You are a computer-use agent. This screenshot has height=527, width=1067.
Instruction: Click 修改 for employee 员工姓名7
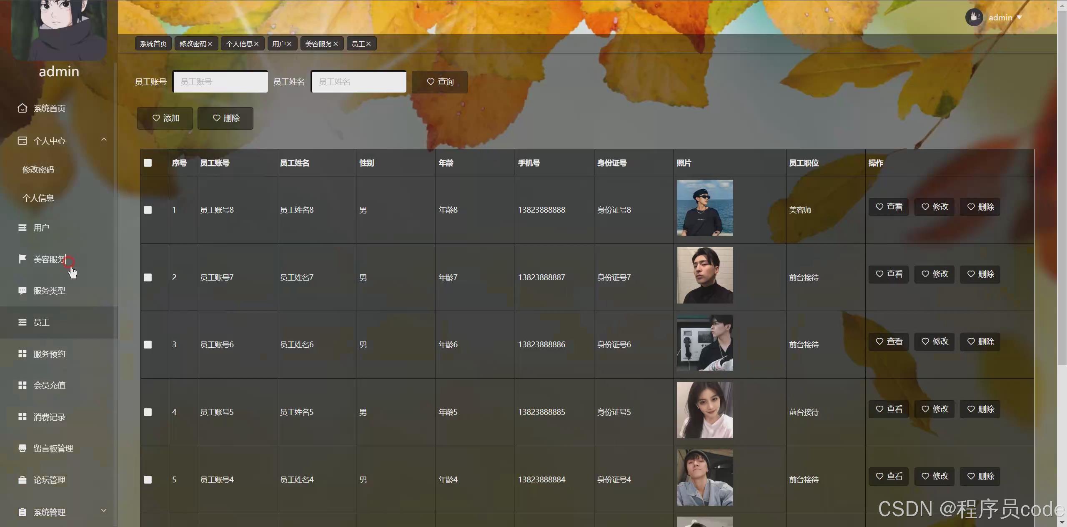point(934,274)
